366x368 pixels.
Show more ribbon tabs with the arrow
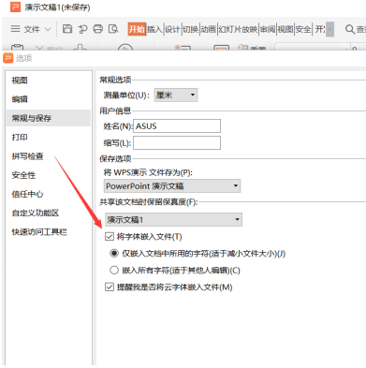329,29
